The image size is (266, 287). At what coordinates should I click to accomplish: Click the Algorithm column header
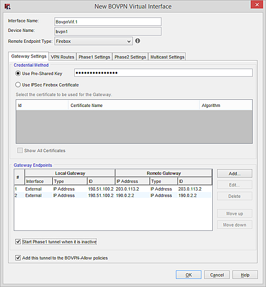click(x=226, y=105)
